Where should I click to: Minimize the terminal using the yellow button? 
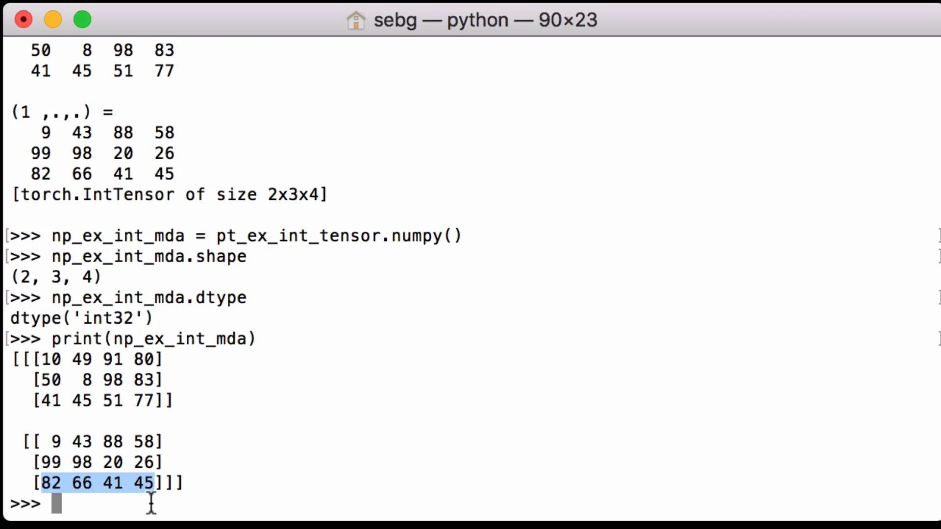pyautogui.click(x=53, y=20)
